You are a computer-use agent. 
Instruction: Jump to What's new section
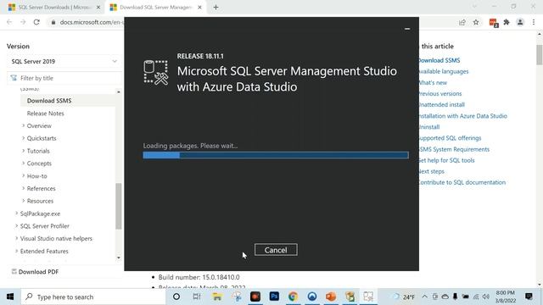click(433, 83)
